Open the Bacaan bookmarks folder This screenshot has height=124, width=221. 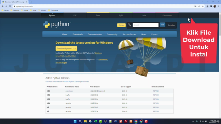click(5, 10)
